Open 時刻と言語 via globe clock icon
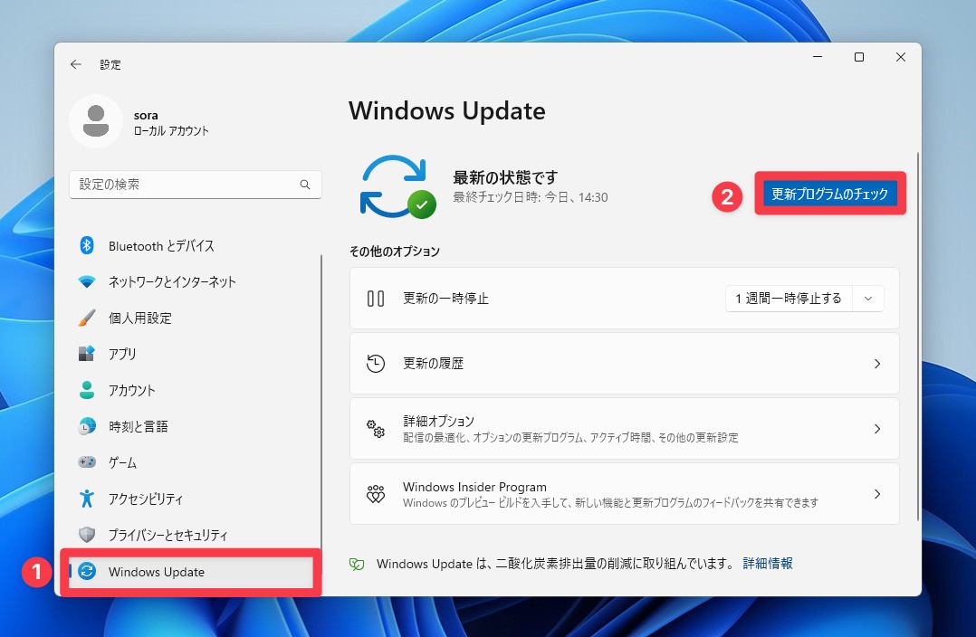This screenshot has width=976, height=637. [87, 426]
